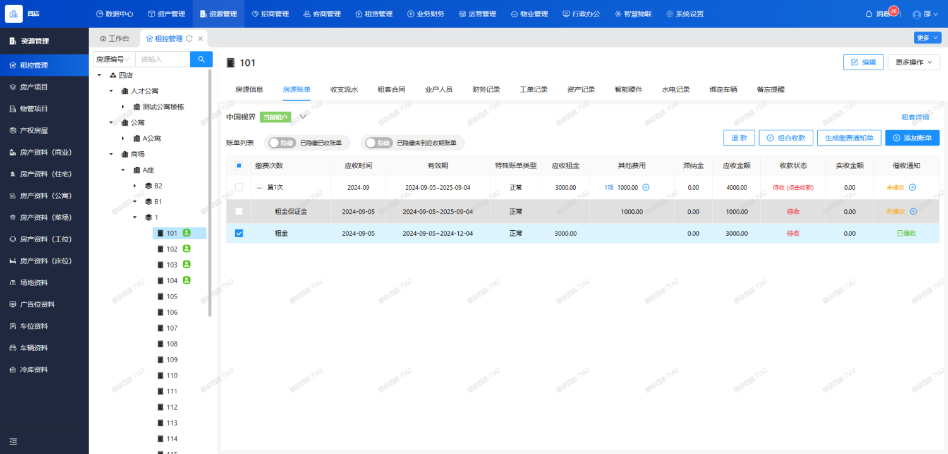Toggle the select-all checkbox in table header

239,166
